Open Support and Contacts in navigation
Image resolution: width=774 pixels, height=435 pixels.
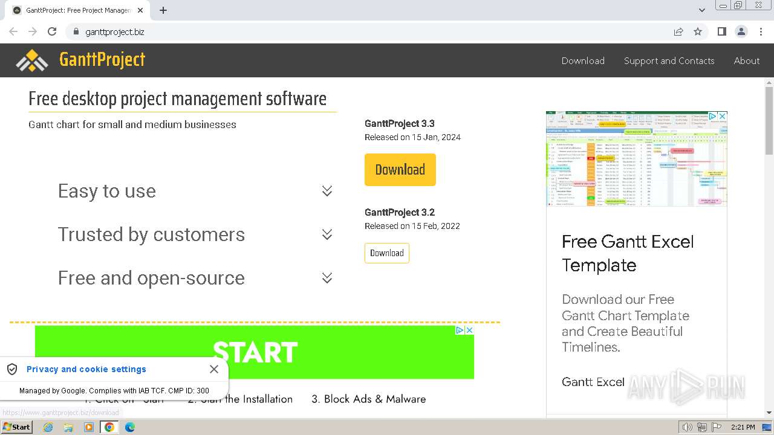[x=669, y=60]
